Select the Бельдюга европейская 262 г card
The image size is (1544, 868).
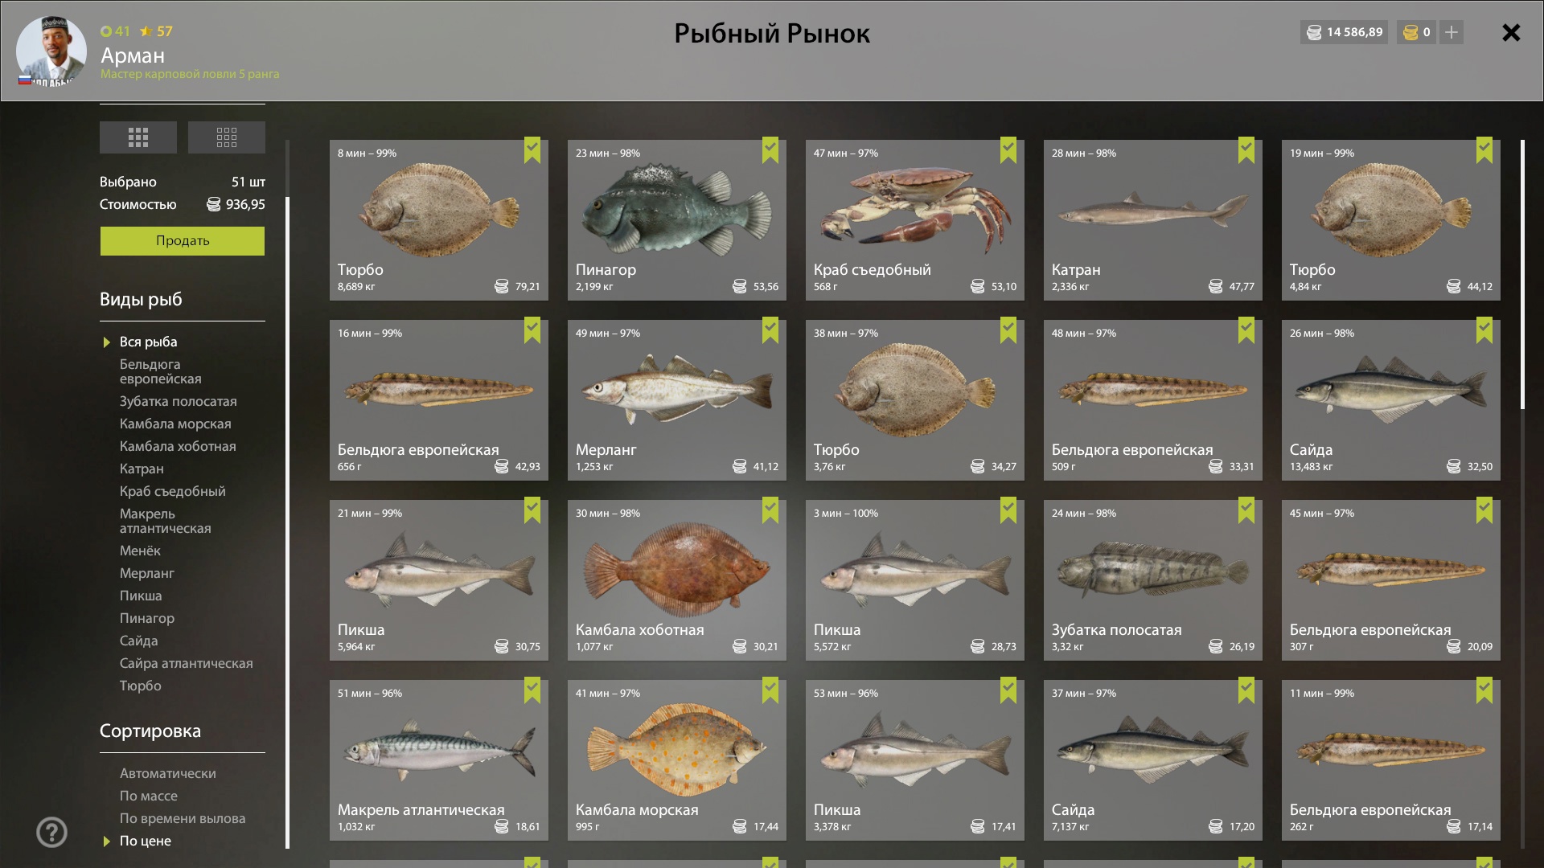pyautogui.click(x=1391, y=760)
